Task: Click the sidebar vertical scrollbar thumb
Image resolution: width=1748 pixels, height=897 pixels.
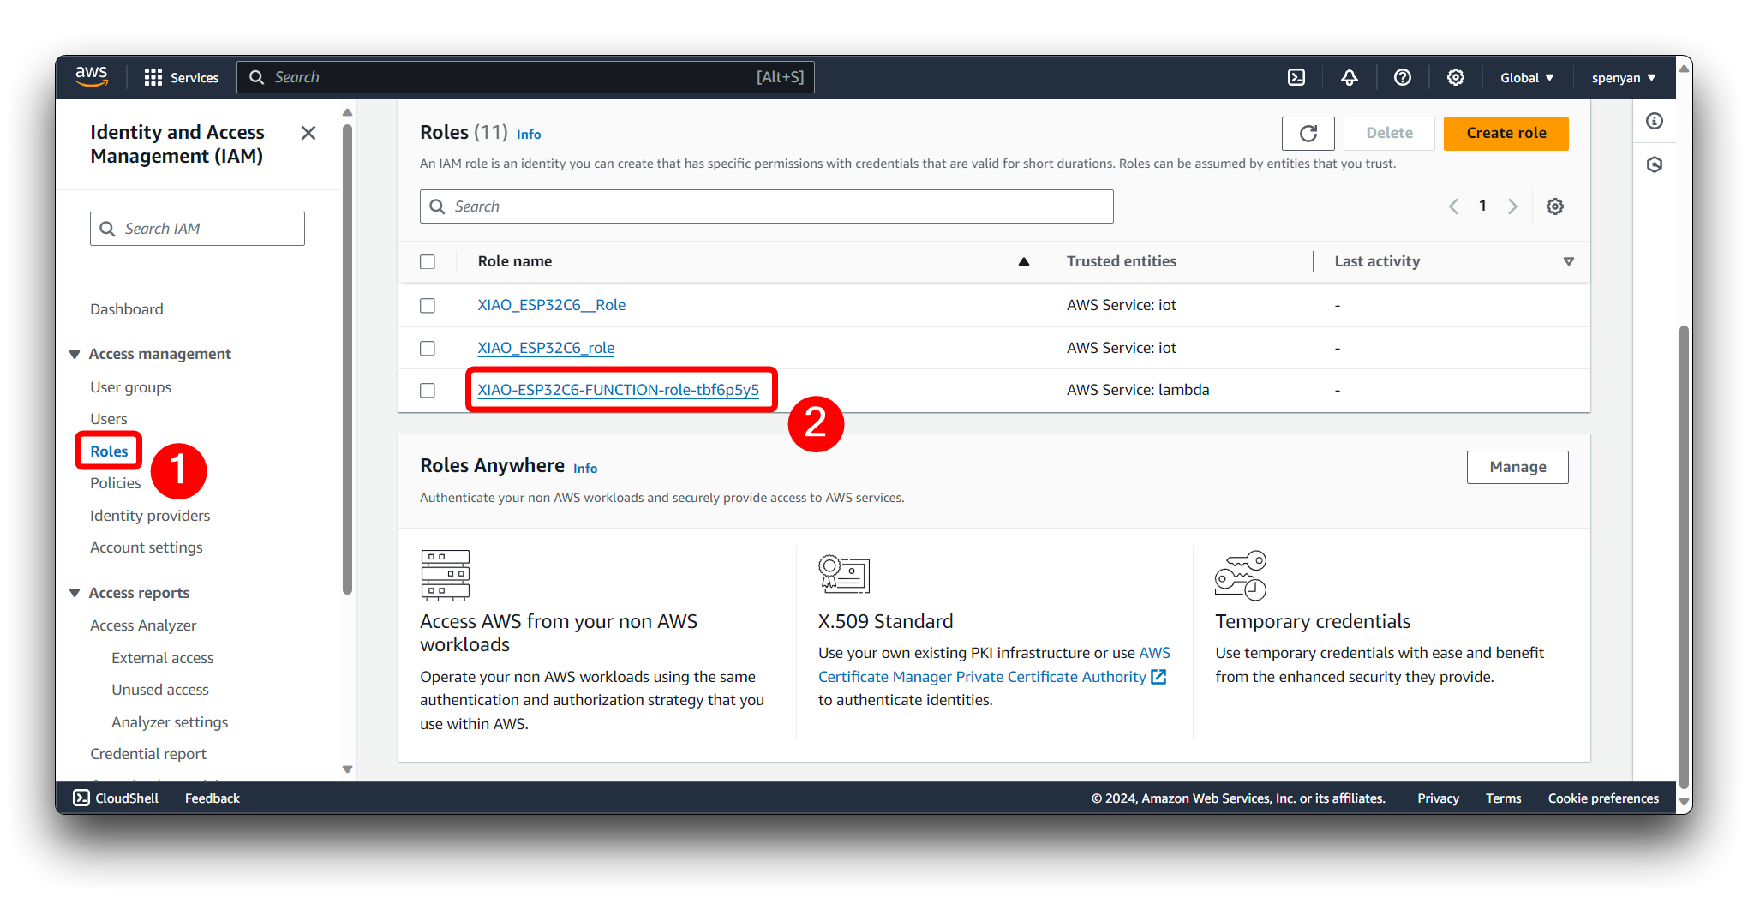Action: [x=347, y=359]
